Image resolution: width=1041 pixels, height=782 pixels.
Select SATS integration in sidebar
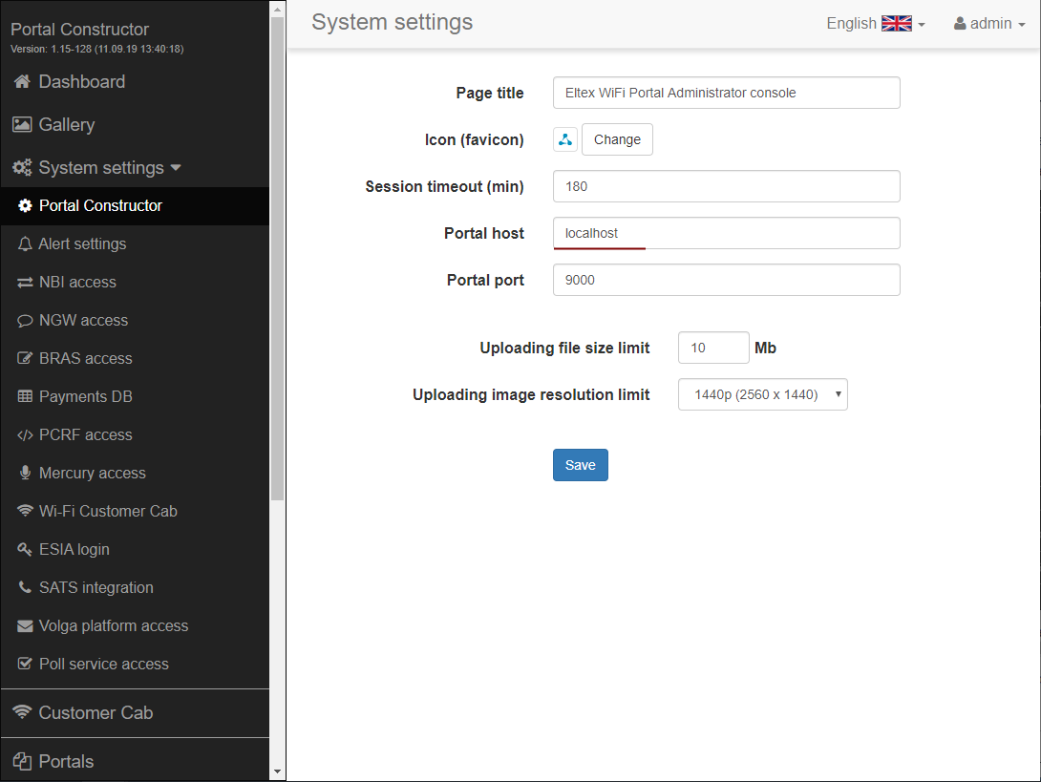(96, 588)
